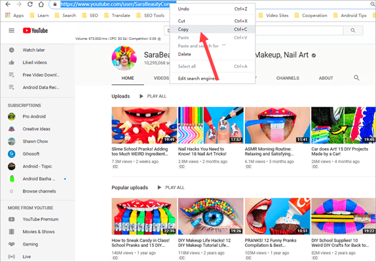Open the Learn bookmarks folder
Image resolution: width=376 pixels, height=262 pixels.
pyautogui.click(x=39, y=15)
